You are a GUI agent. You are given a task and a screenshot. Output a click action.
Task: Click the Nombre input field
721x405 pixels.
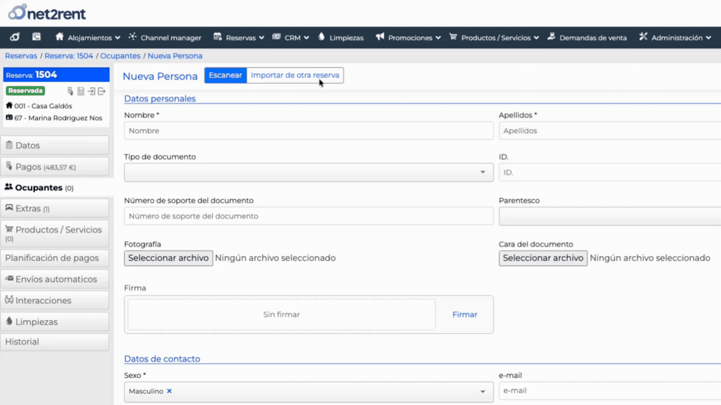308,130
